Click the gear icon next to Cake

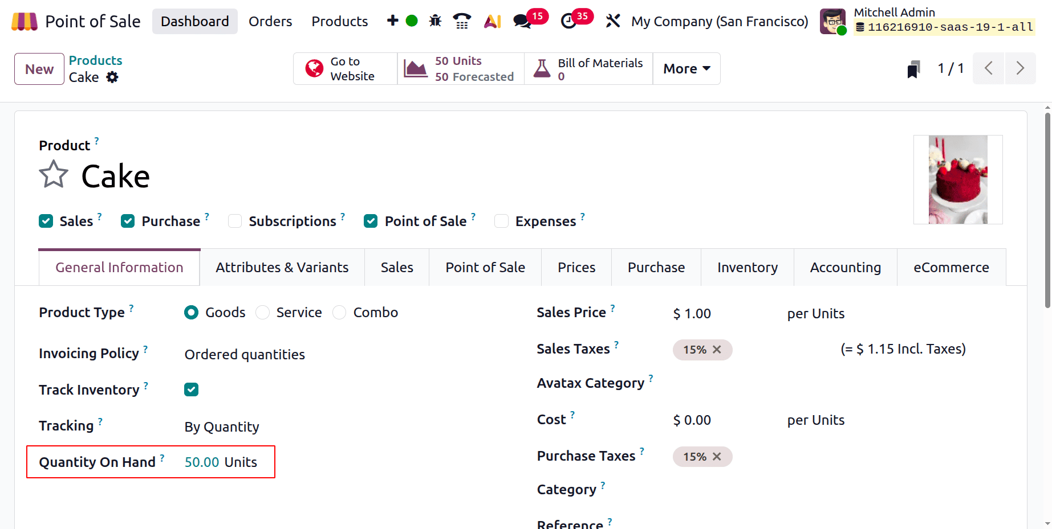coord(112,77)
